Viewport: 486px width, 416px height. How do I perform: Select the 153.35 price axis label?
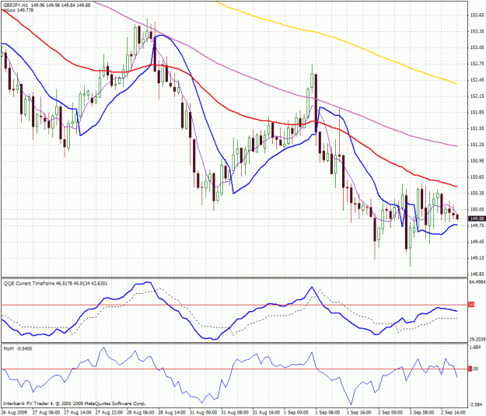(x=477, y=31)
